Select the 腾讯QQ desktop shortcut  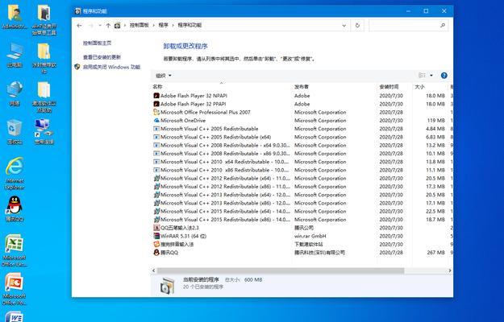pyautogui.click(x=15, y=209)
